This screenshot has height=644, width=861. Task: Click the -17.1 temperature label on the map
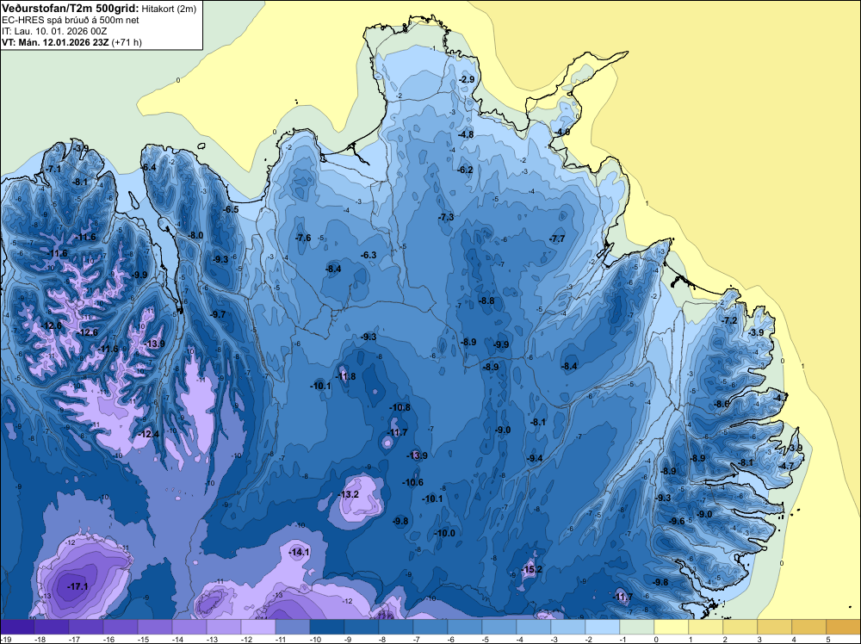(x=77, y=587)
